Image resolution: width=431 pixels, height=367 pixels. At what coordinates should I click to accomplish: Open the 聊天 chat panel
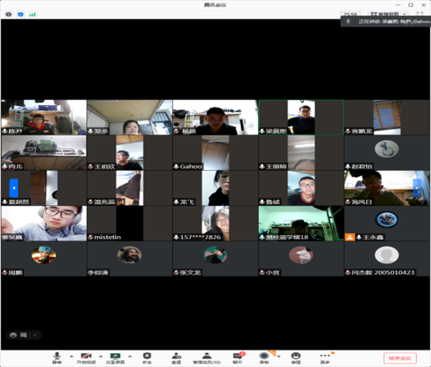pos(238,358)
